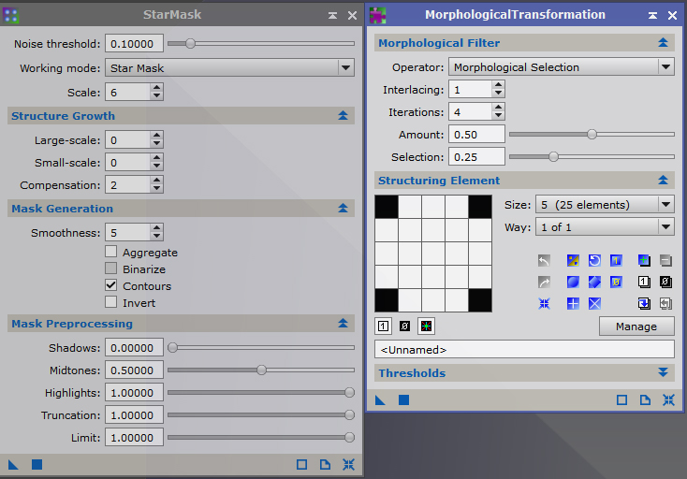The image size is (687, 479).
Task: Collapse the Mask Preprocessing section
Action: 343,324
